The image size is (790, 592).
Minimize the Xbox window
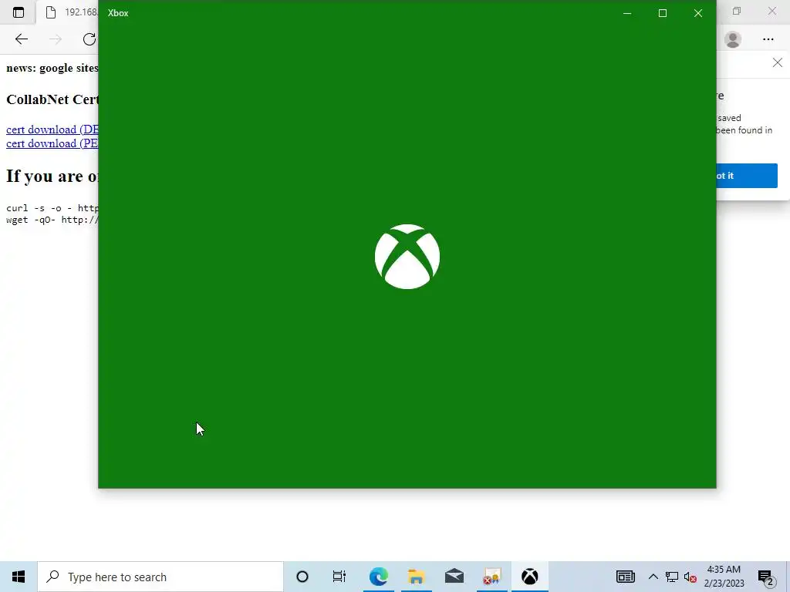click(x=627, y=13)
